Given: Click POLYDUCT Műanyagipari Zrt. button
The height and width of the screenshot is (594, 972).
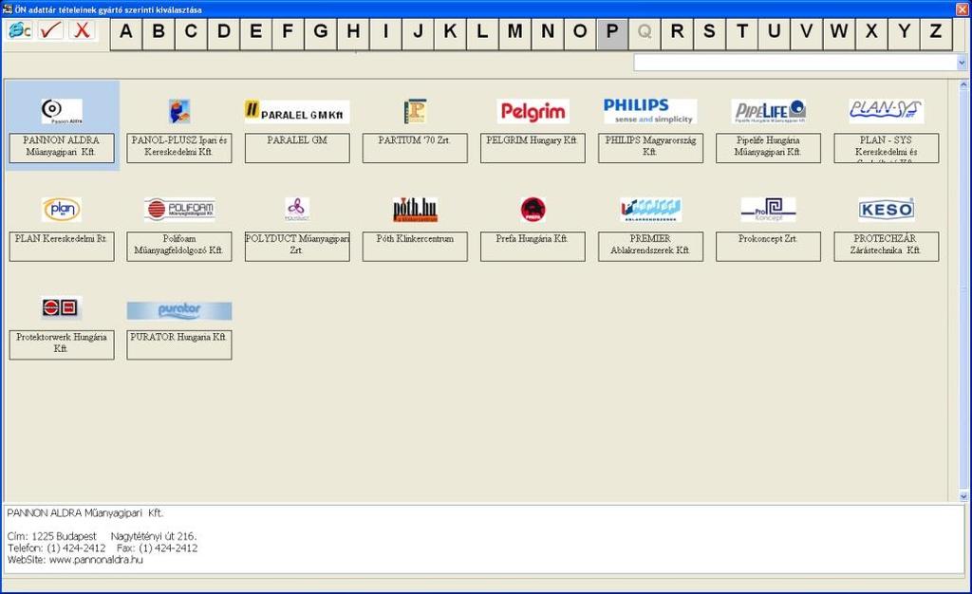Looking at the screenshot, I should [297, 247].
